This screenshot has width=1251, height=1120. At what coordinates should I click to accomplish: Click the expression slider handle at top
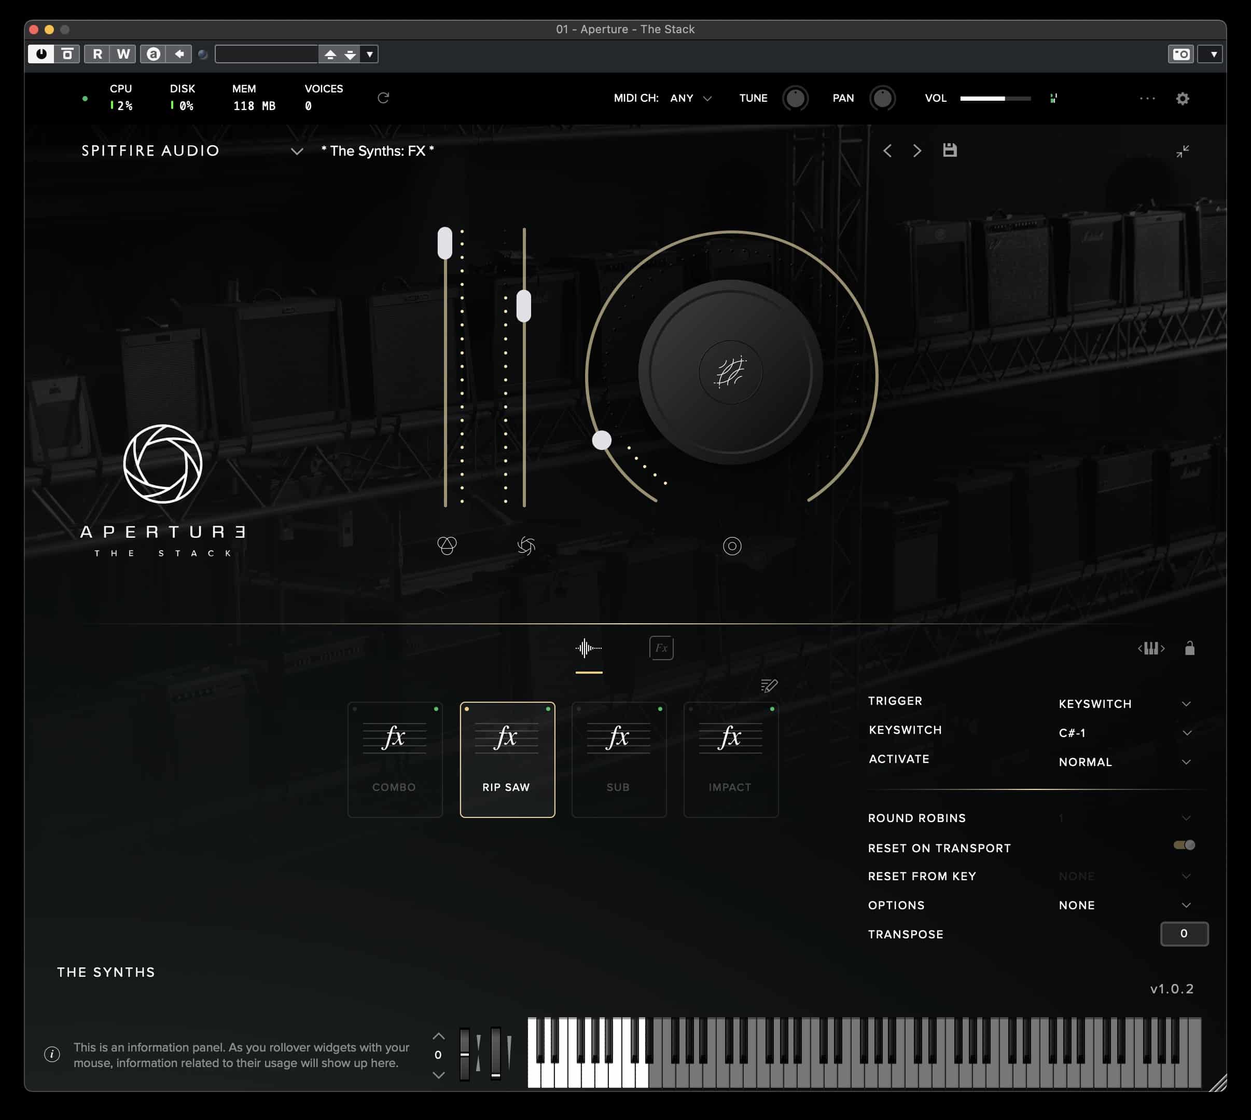pos(444,243)
